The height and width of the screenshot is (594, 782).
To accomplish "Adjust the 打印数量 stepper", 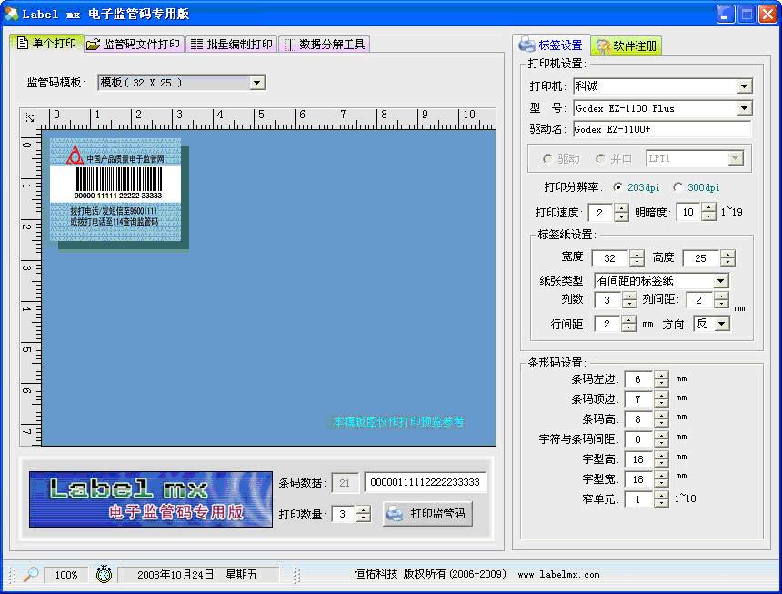I will point(364,514).
